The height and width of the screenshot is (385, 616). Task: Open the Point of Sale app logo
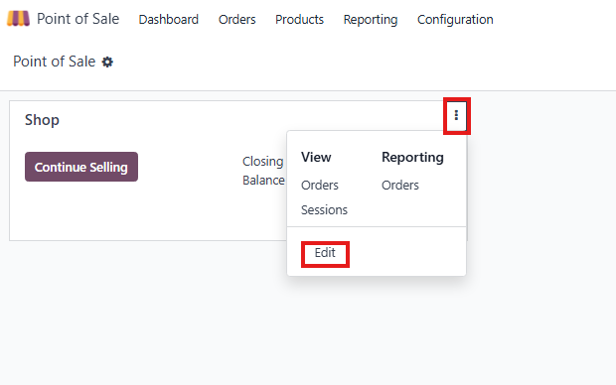tap(18, 19)
